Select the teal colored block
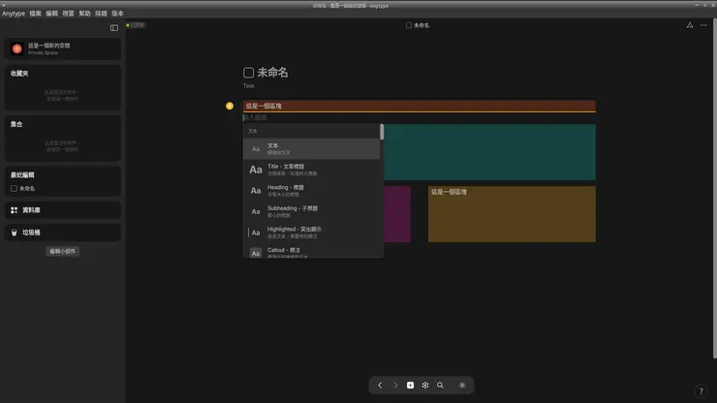 (489, 152)
